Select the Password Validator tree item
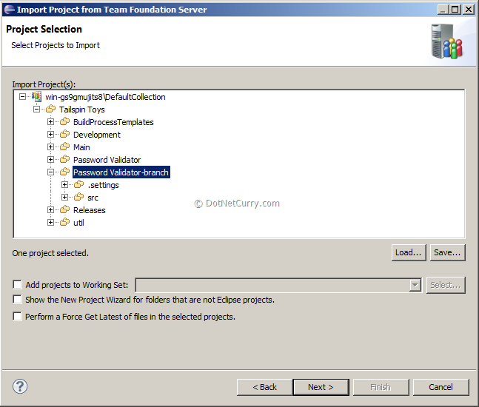479x407 pixels. pyautogui.click(x=107, y=160)
